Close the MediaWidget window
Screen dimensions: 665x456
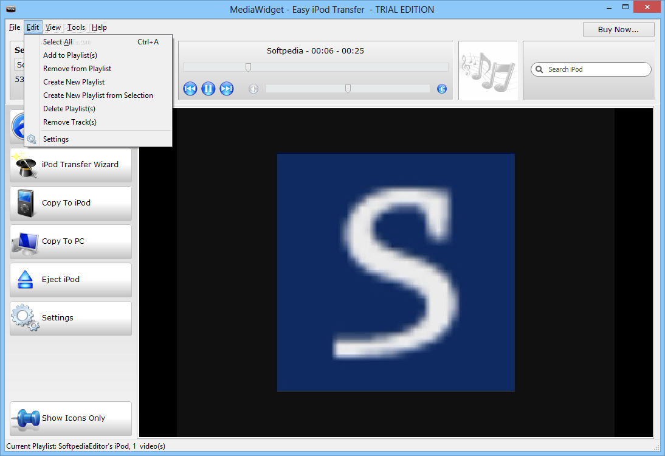pos(647,7)
